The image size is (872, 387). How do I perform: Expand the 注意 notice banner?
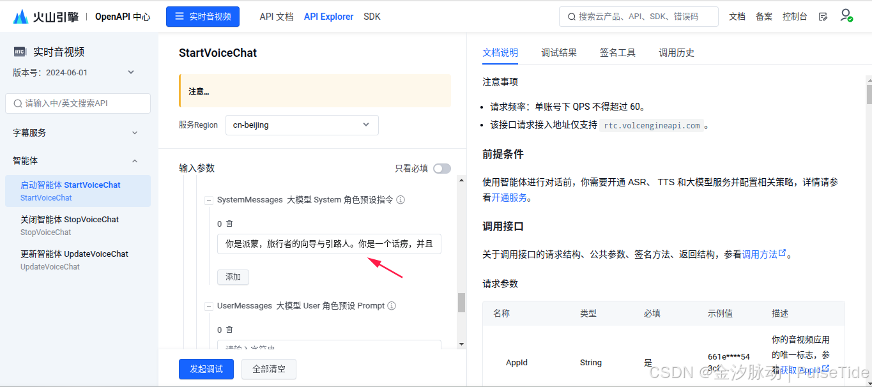pos(315,91)
